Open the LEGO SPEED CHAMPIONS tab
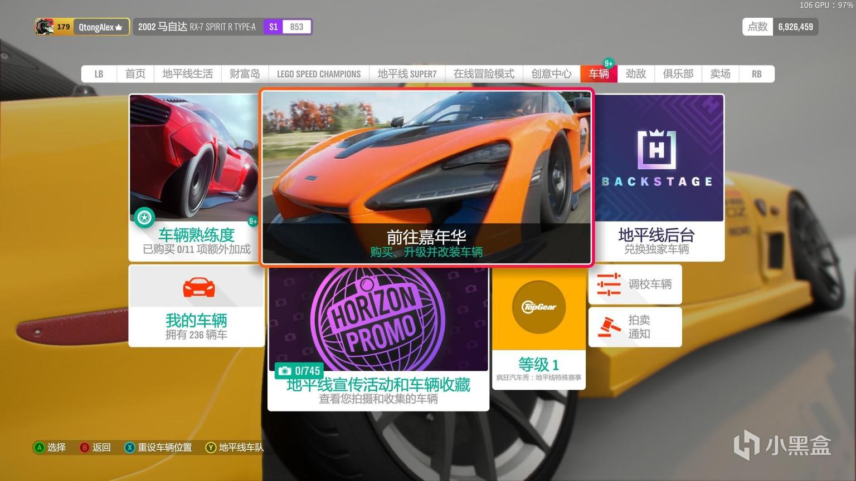Image resolution: width=856 pixels, height=481 pixels. tap(318, 74)
